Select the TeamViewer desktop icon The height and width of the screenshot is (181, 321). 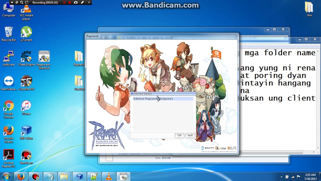pos(9,83)
